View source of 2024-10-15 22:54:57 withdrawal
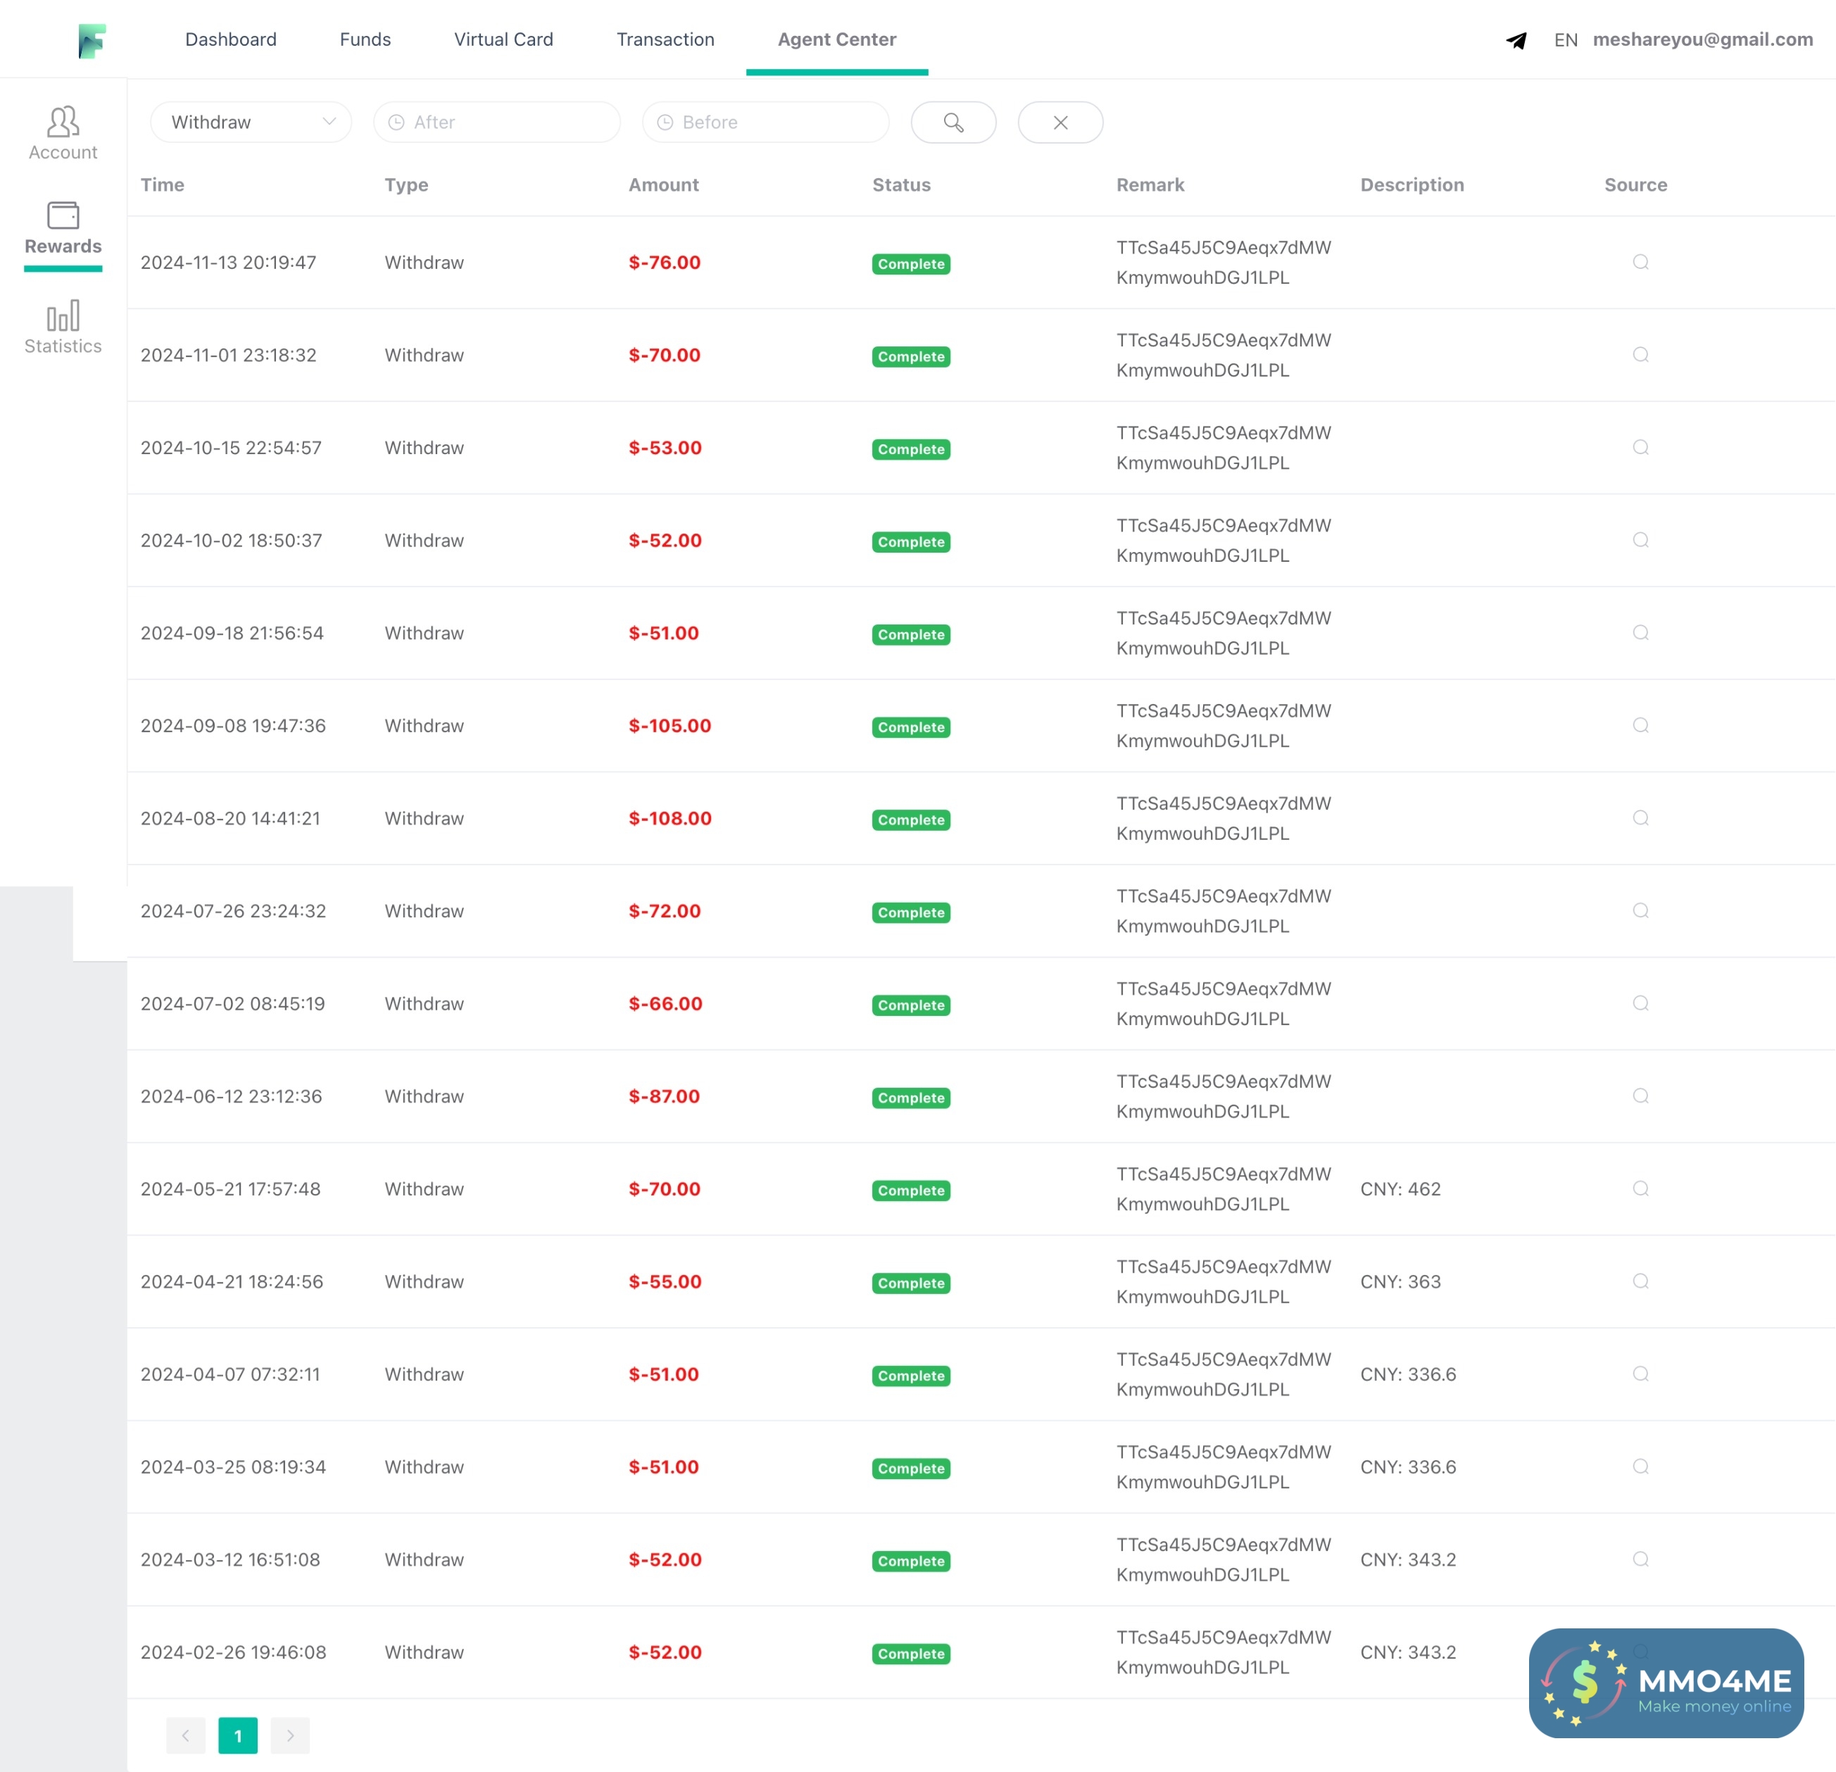 coord(1641,448)
